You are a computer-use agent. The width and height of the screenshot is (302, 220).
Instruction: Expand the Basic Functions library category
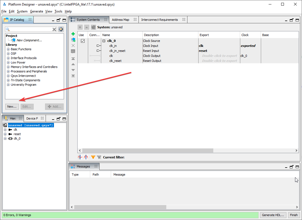(8, 49)
